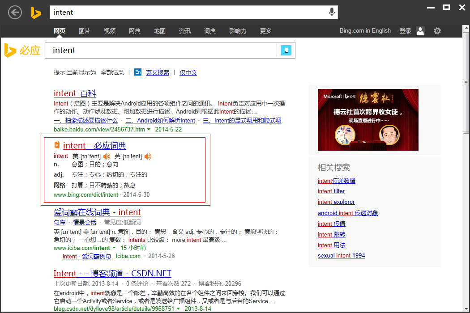Switch to the 资讯 tab

(x=184, y=31)
